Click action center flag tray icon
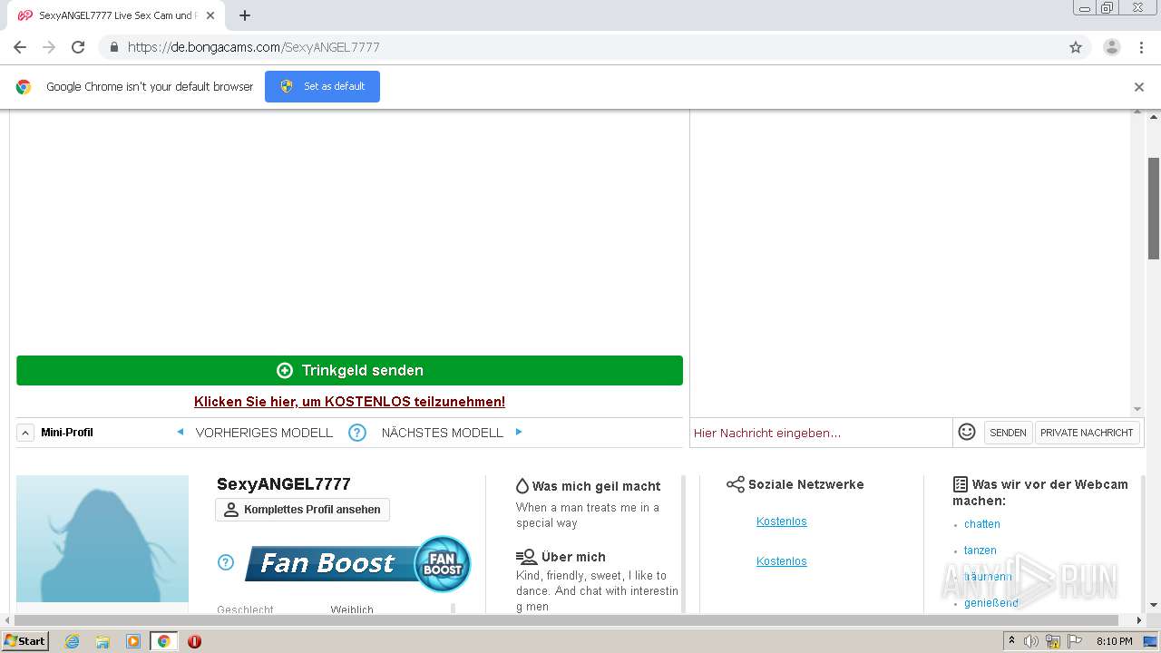1161x653 pixels. [x=1075, y=641]
